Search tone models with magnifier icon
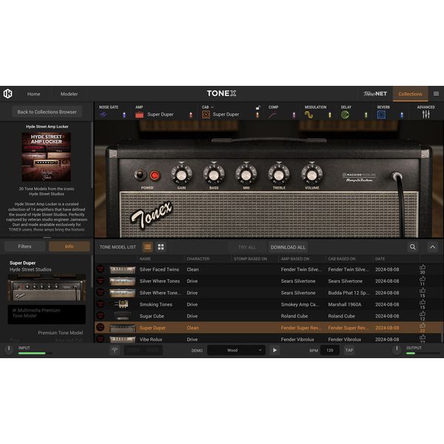 (x=413, y=247)
